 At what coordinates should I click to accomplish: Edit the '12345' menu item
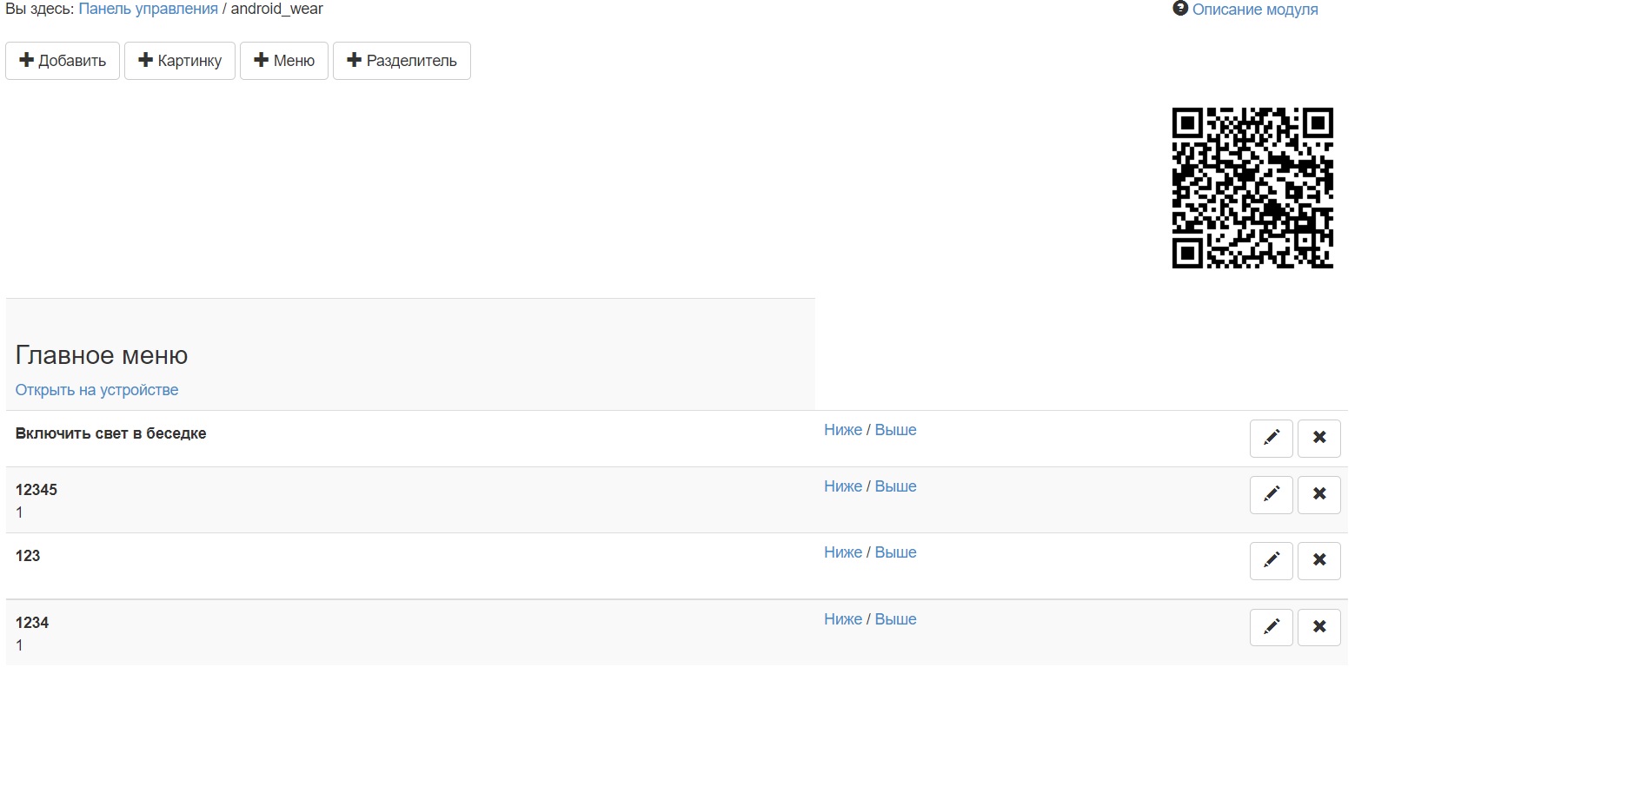pyautogui.click(x=1271, y=494)
